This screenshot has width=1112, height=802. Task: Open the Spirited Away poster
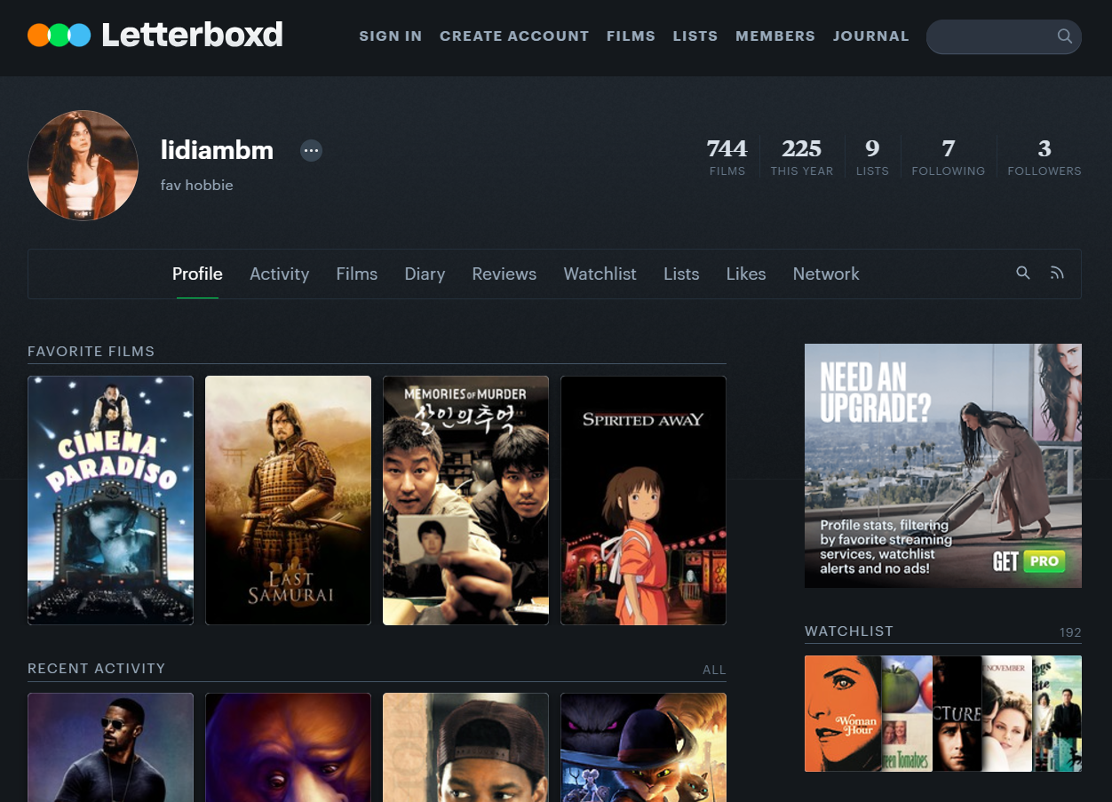(x=643, y=500)
